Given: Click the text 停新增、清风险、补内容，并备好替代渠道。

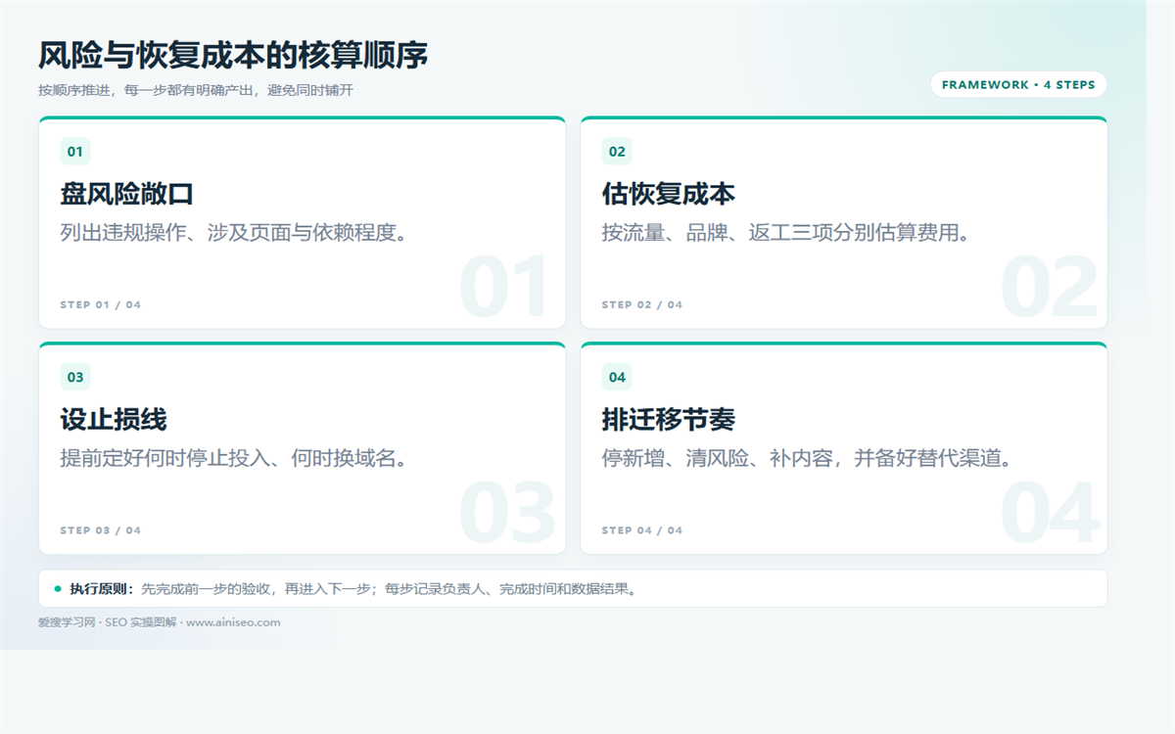Looking at the screenshot, I should tap(808, 458).
